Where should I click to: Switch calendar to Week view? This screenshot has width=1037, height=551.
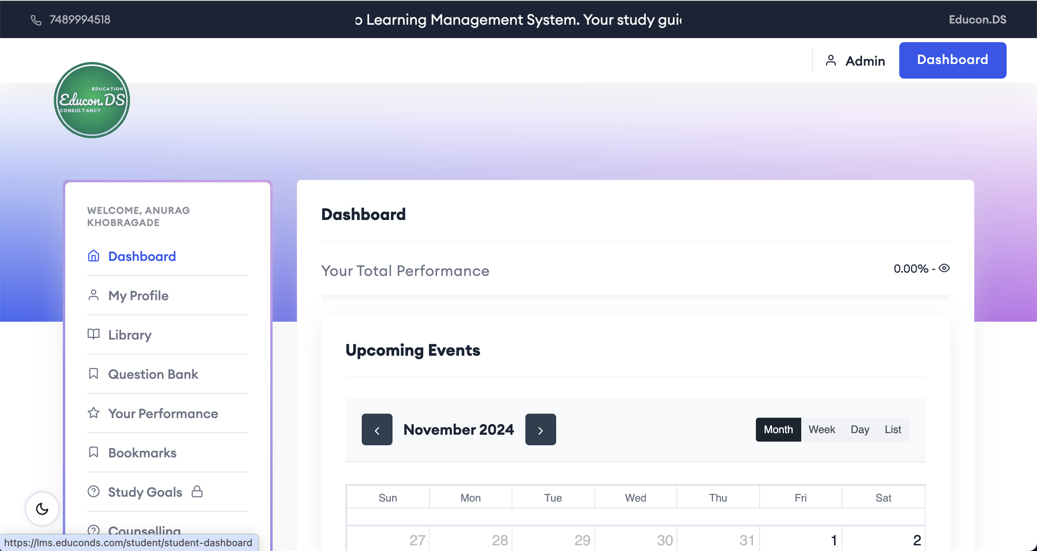[822, 429]
